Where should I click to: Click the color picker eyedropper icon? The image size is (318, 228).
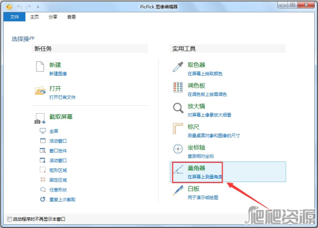click(178, 67)
